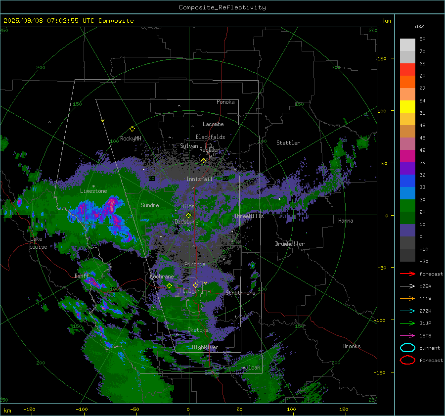Viewport: 445px width, 416px height.
Task: Click the Didsbury city label
Action: pos(186,222)
